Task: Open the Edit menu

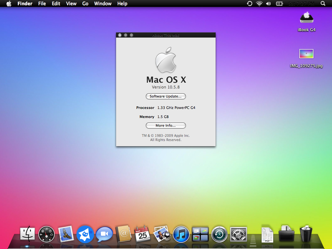Action: click(x=56, y=4)
